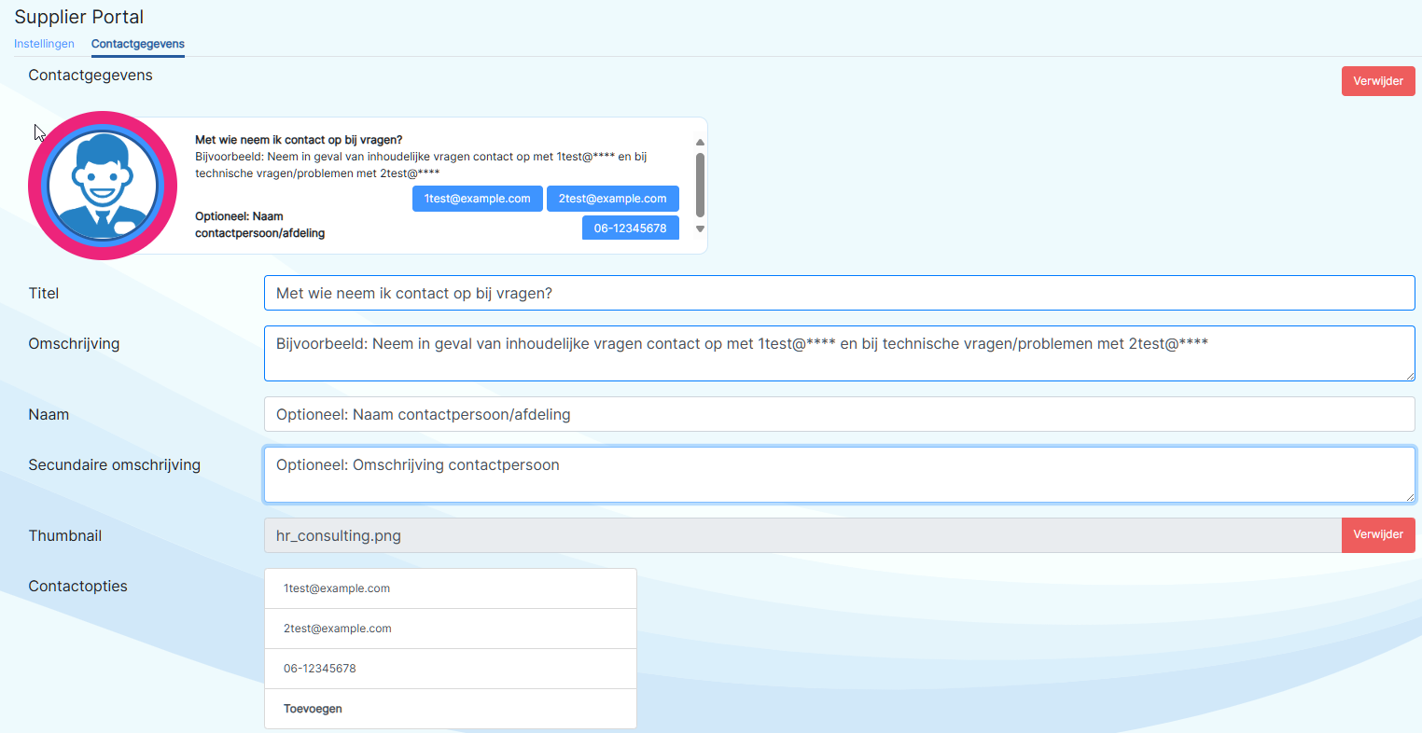Click the hr_consulting.png thumbnail field
Screen dimensions: 1422x733
(802, 535)
